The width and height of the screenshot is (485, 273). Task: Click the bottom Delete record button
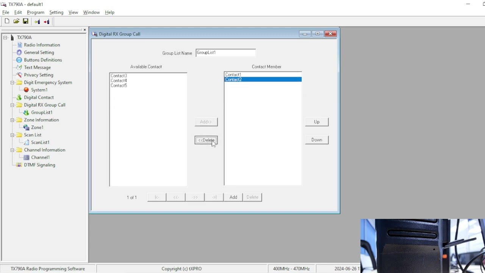tap(252, 197)
